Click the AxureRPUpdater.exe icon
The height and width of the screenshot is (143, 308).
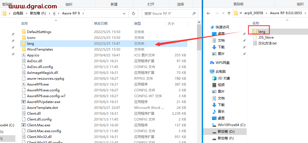pos(24,102)
